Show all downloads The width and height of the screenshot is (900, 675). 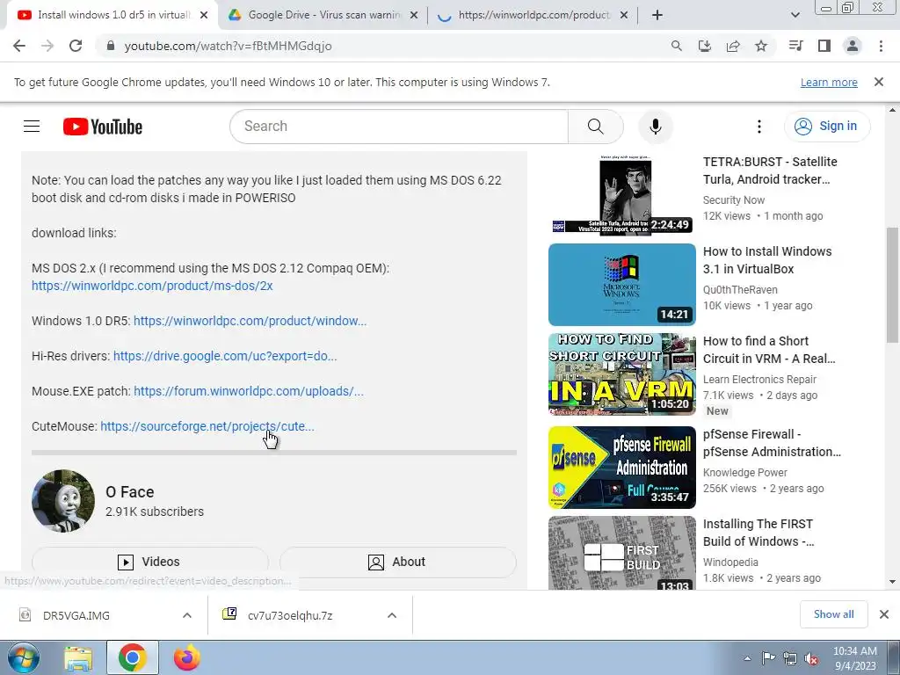click(833, 614)
